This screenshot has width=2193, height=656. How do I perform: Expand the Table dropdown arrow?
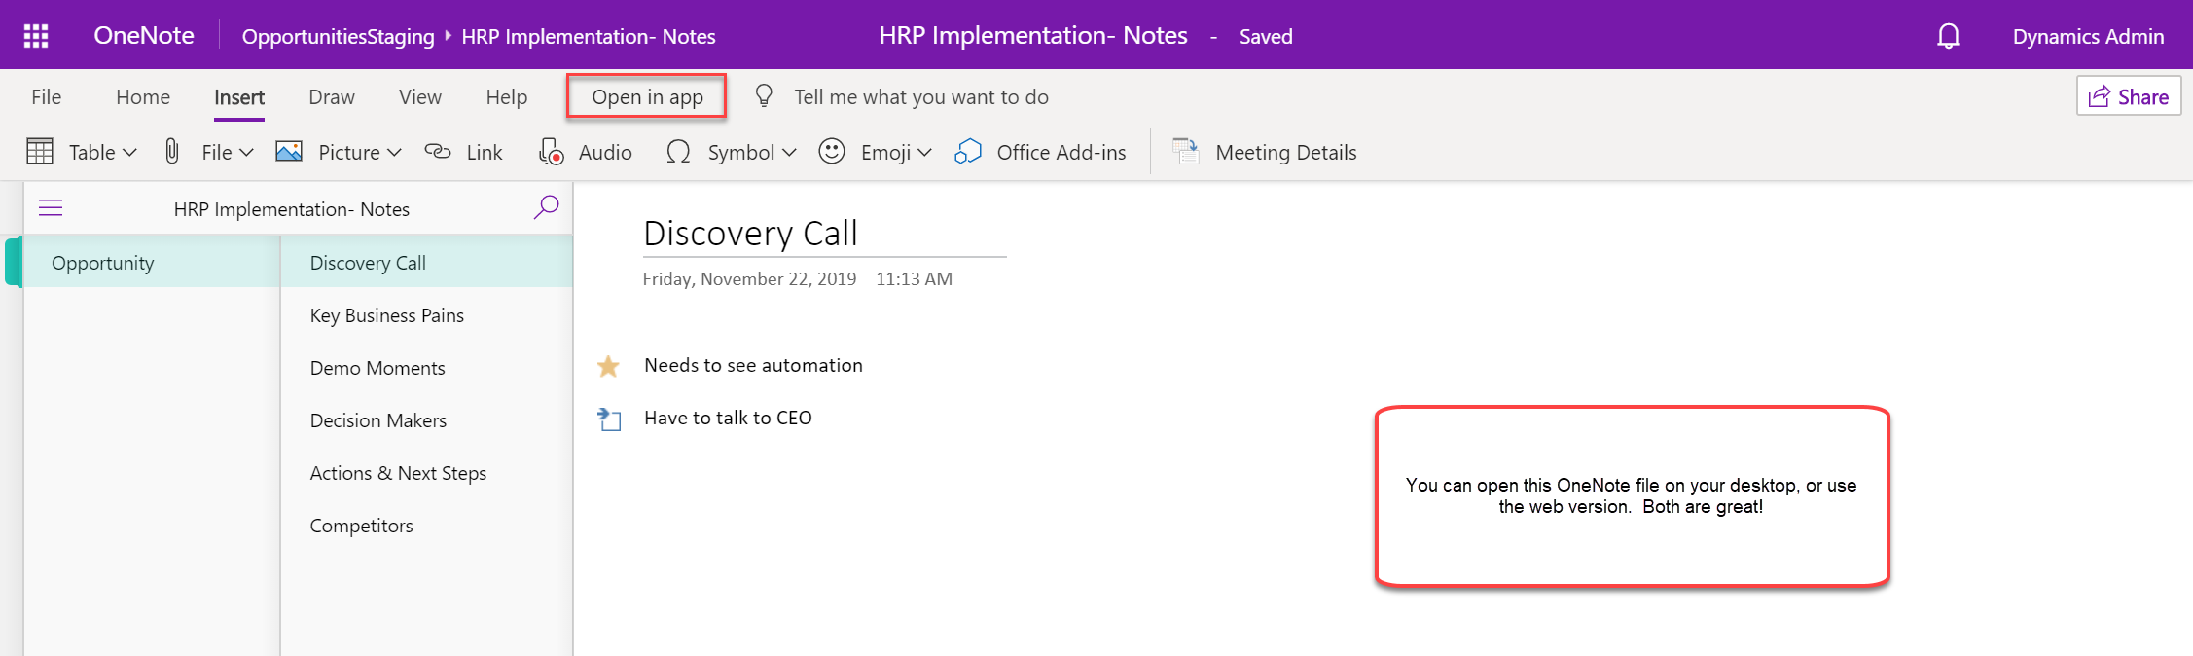click(x=129, y=153)
